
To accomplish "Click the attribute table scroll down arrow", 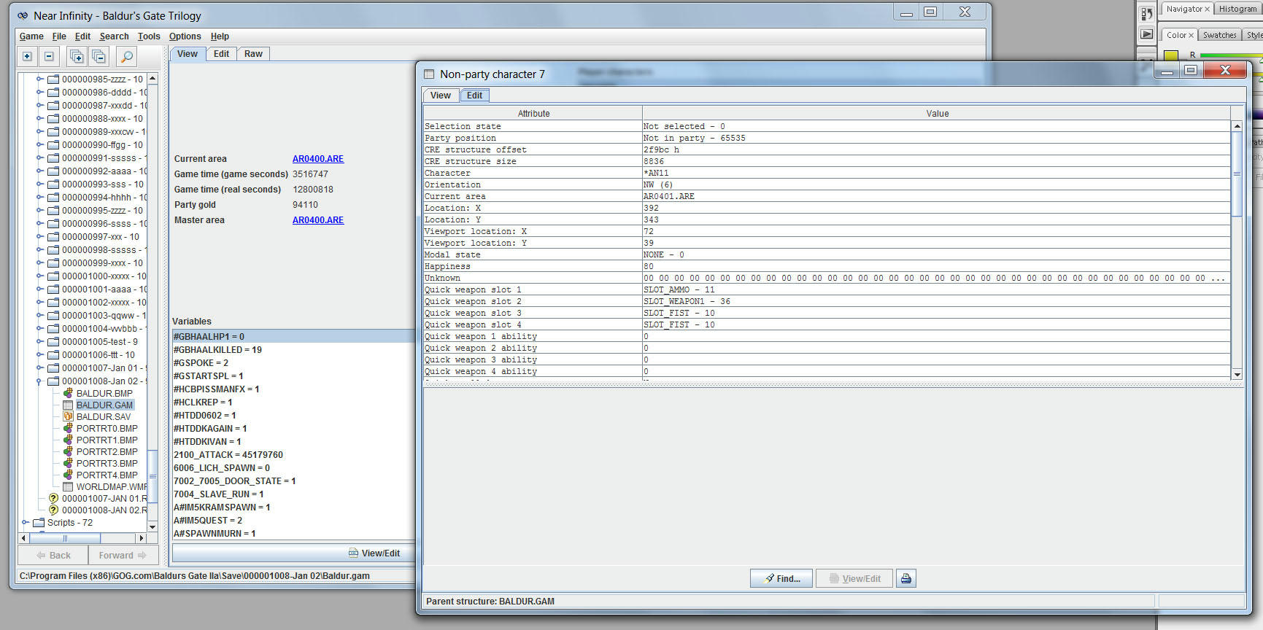I will [x=1237, y=374].
